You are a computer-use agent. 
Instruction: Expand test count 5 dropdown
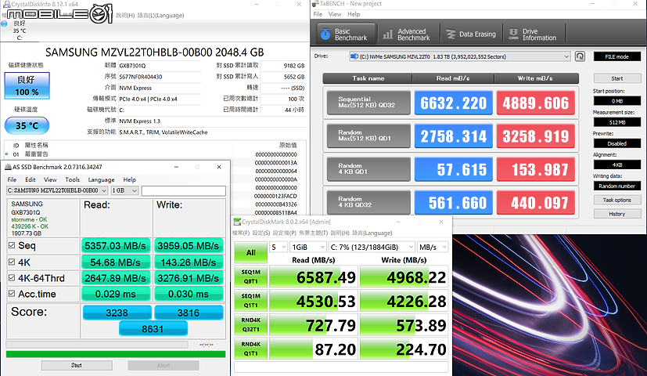coord(279,247)
